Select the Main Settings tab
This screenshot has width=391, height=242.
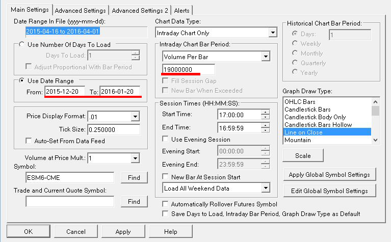[30, 10]
